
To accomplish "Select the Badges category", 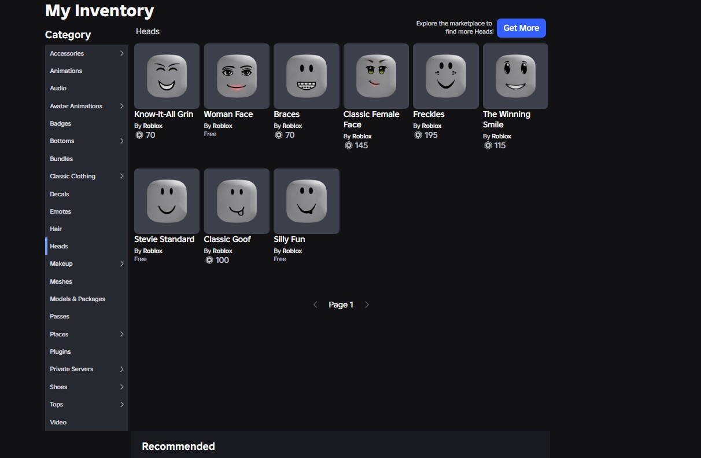I will (87, 123).
